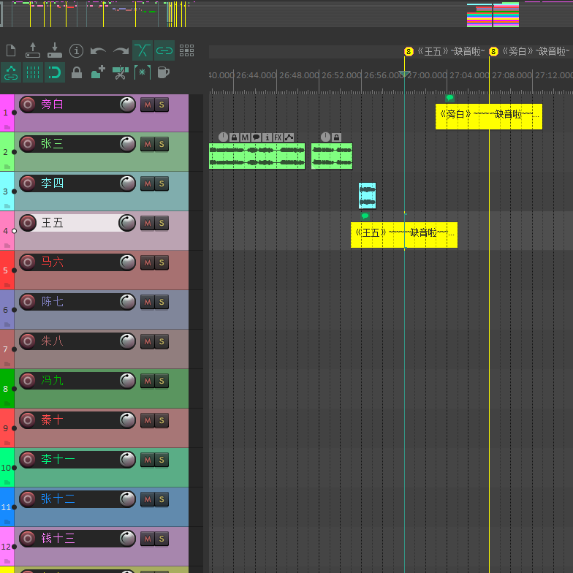
Task: Click lock icon above first 张三 item
Action: [234, 137]
